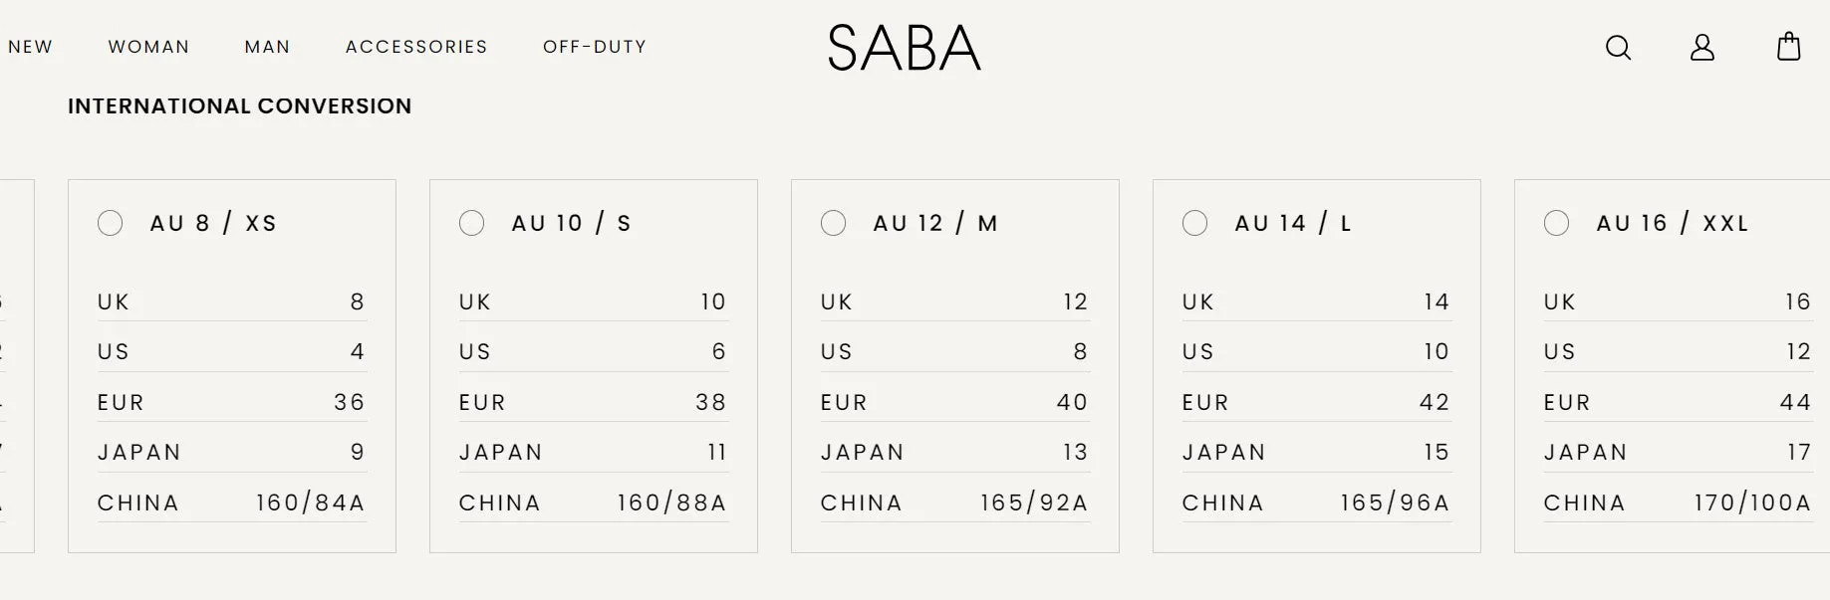Screen dimensions: 1830x600
Task: Open the account profile icon
Action: (x=1702, y=47)
